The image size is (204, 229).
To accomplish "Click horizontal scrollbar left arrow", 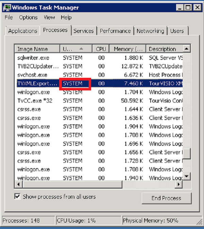I will (x=18, y=184).
